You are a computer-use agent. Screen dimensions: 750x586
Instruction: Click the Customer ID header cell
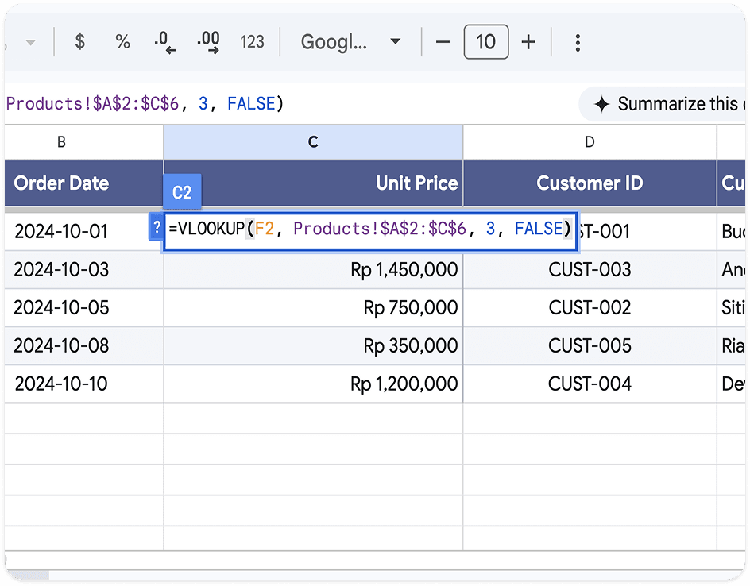click(590, 183)
